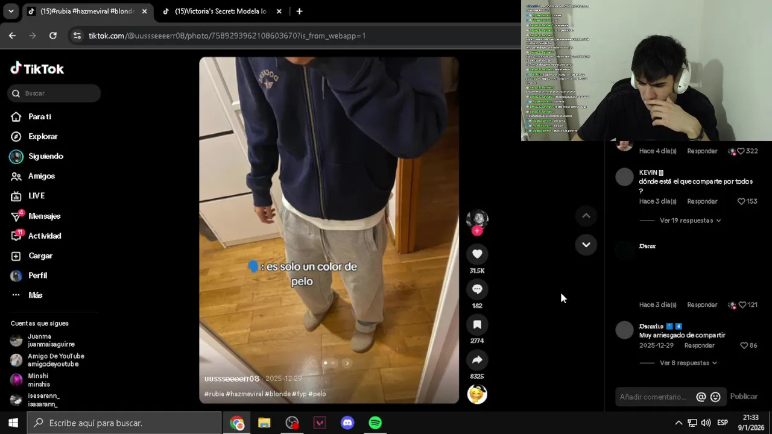772x434 pixels.
Task: Insert a mention with the @ icon
Action: pos(701,397)
